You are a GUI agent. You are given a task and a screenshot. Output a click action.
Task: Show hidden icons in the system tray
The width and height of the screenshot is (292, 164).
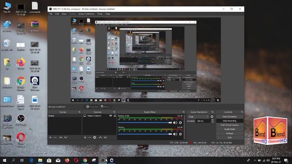click(255, 160)
